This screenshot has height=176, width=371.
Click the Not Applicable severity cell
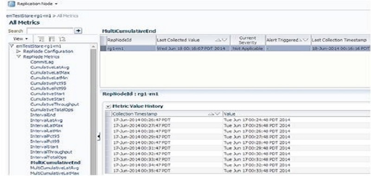[x=248, y=48]
